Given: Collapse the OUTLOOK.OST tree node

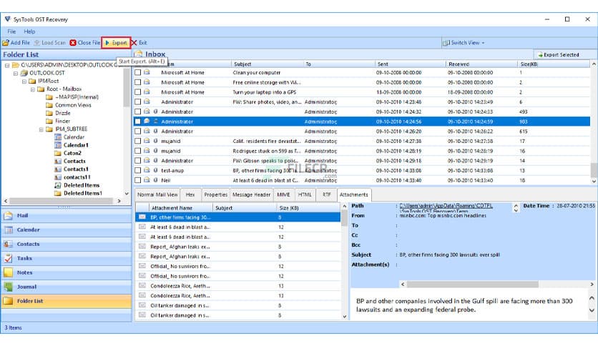Looking at the screenshot, I should 16,73.
